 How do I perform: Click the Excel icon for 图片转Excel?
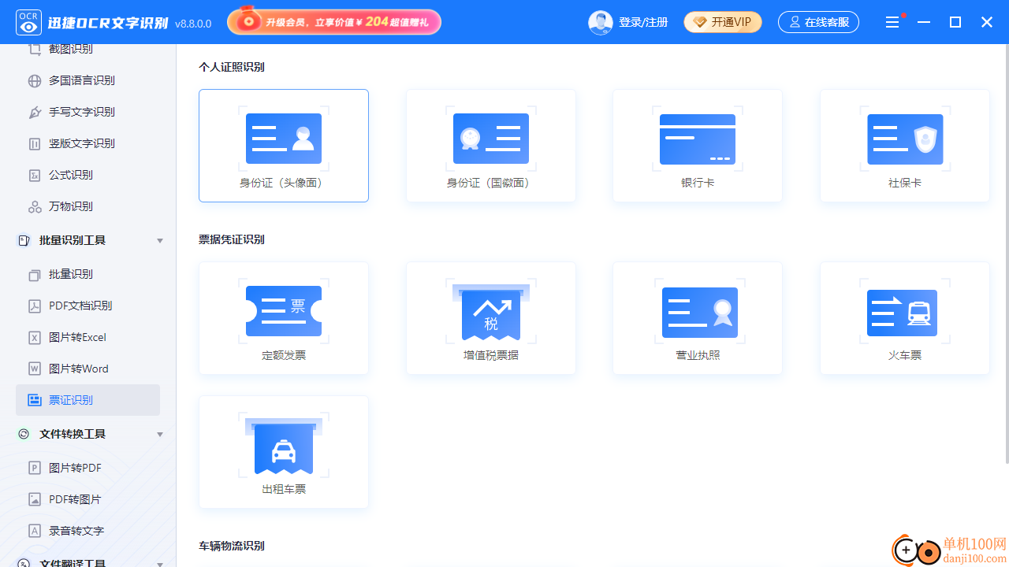coord(35,337)
